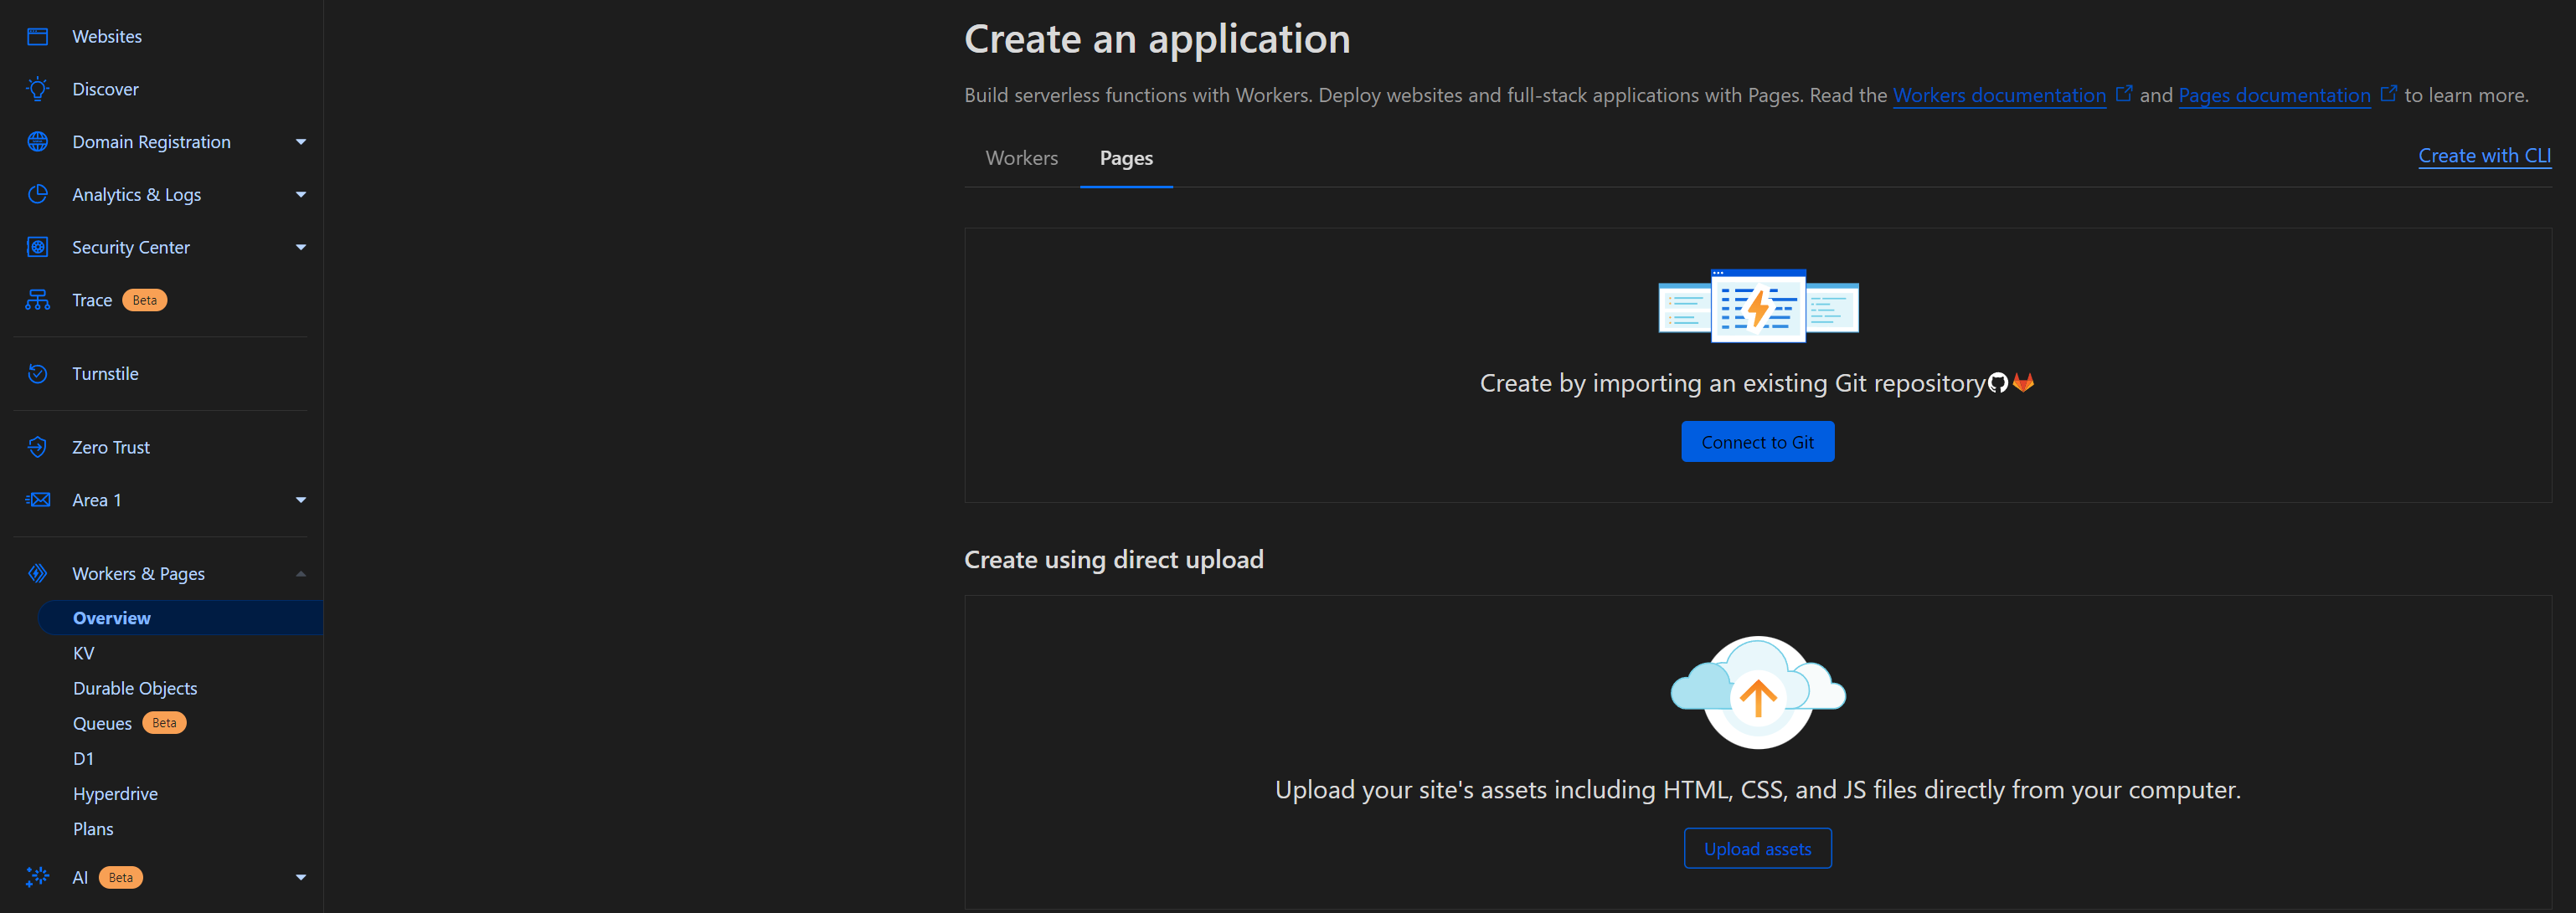The width and height of the screenshot is (2576, 913).
Task: Click the Discover lightbulb icon
Action: [x=38, y=89]
